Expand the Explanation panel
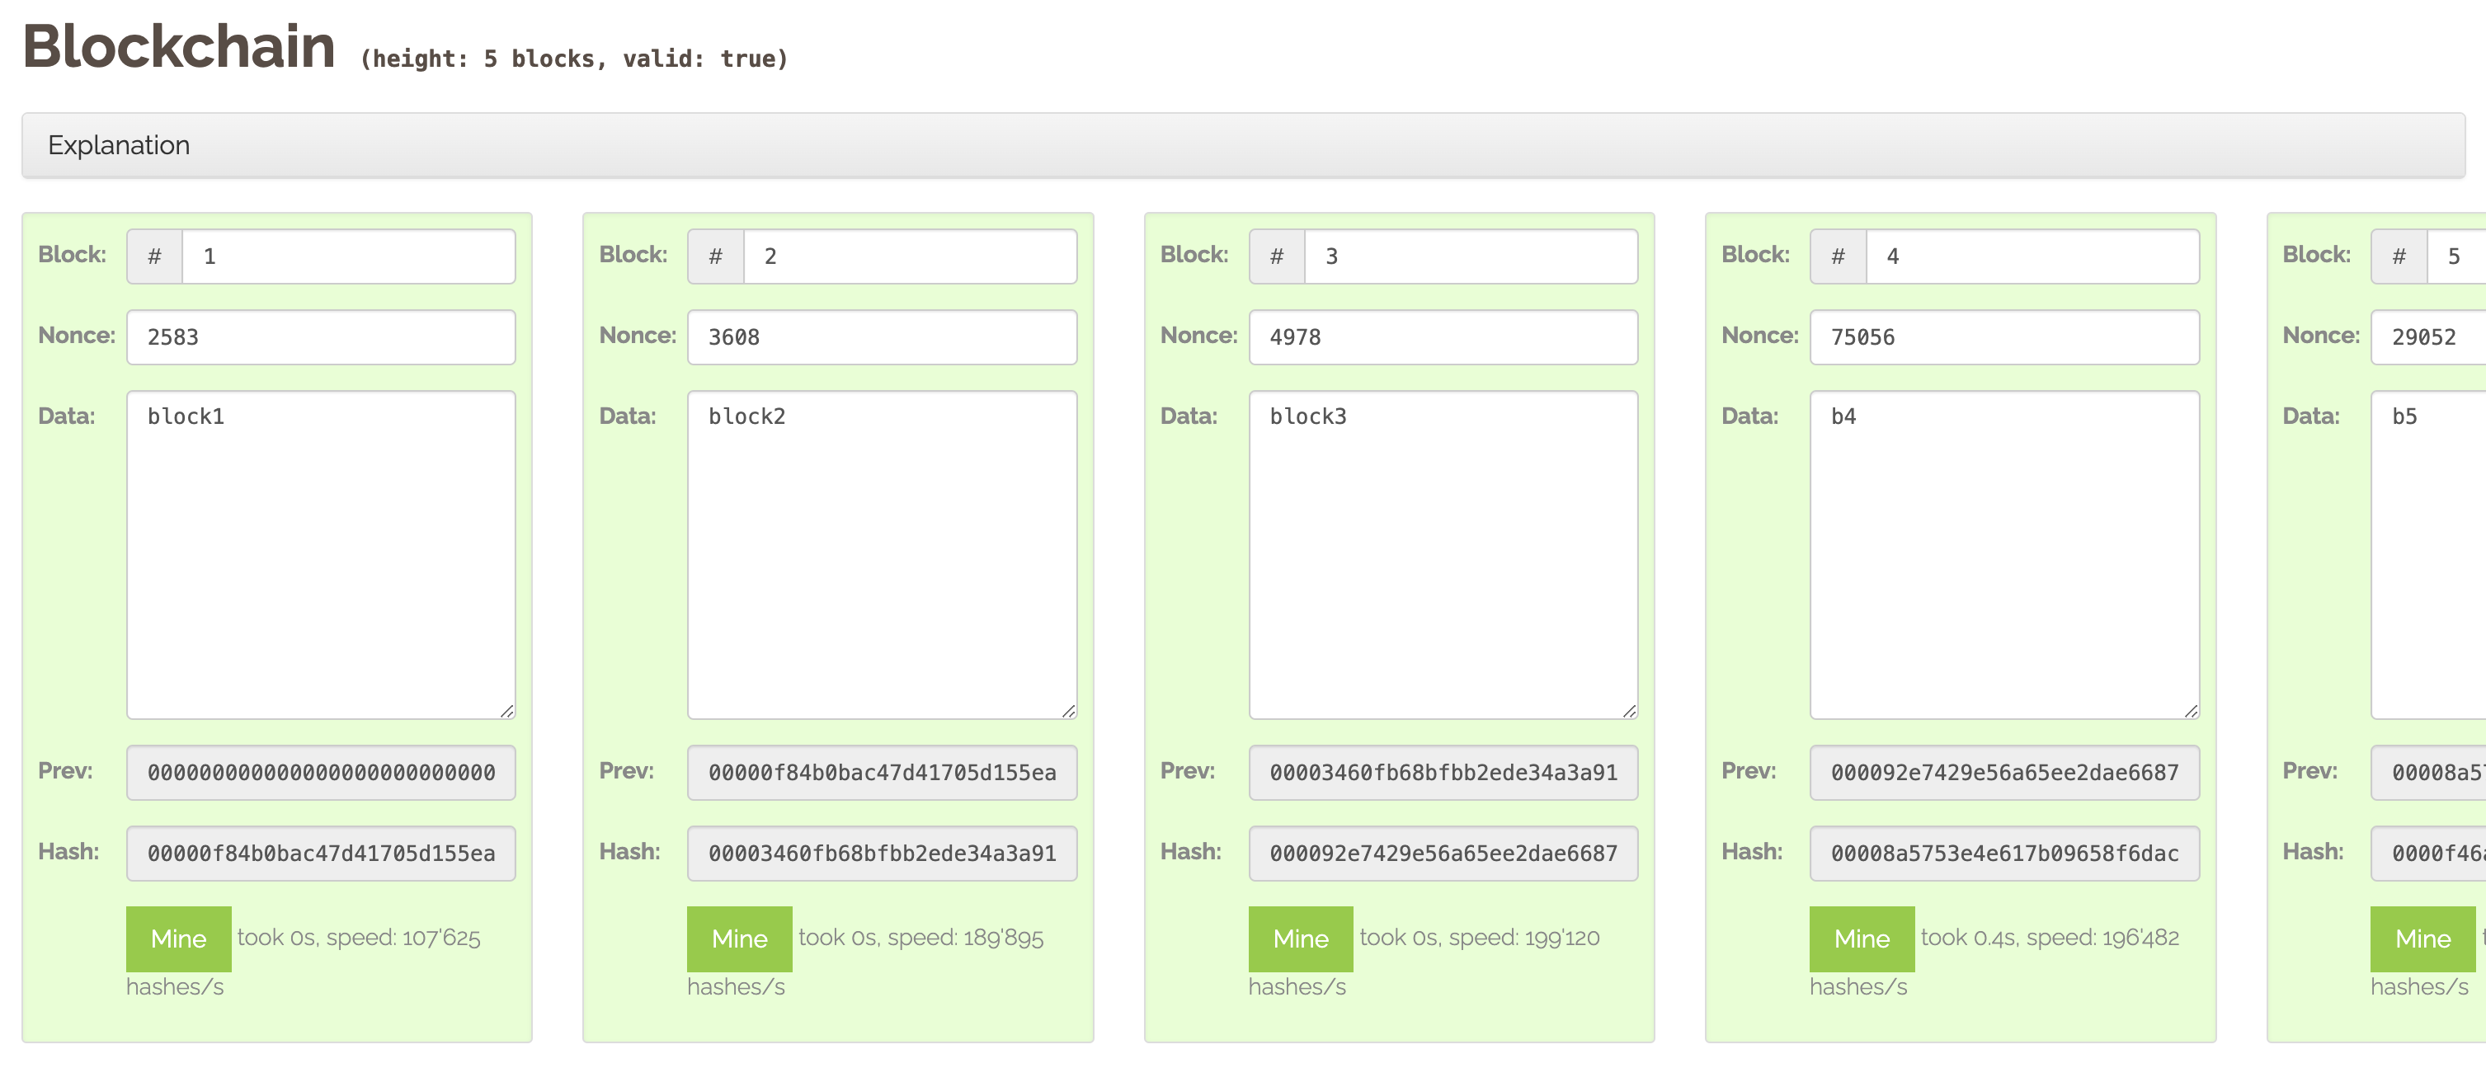2486x1082 pixels. (x=119, y=145)
